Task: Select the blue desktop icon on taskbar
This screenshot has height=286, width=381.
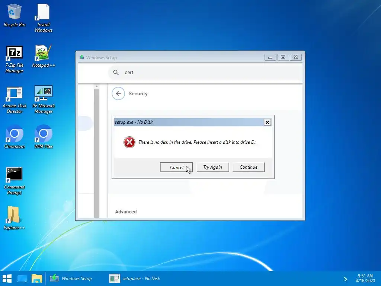Action: 22,279
